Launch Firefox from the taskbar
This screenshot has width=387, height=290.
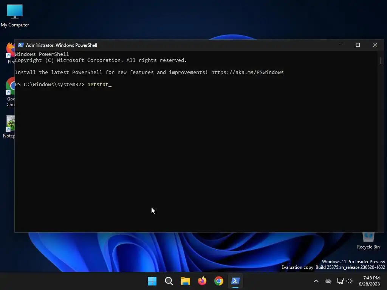point(202,281)
